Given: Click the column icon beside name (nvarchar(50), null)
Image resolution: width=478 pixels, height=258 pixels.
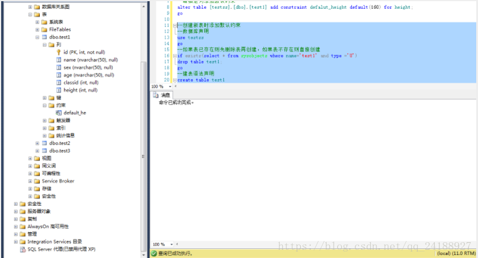Looking at the screenshot, I should click(59, 60).
